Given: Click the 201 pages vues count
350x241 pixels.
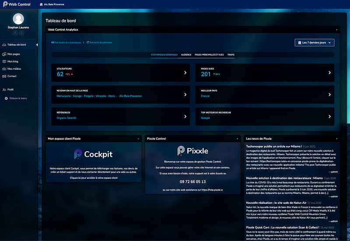Looking at the screenshot, I should (x=206, y=74).
